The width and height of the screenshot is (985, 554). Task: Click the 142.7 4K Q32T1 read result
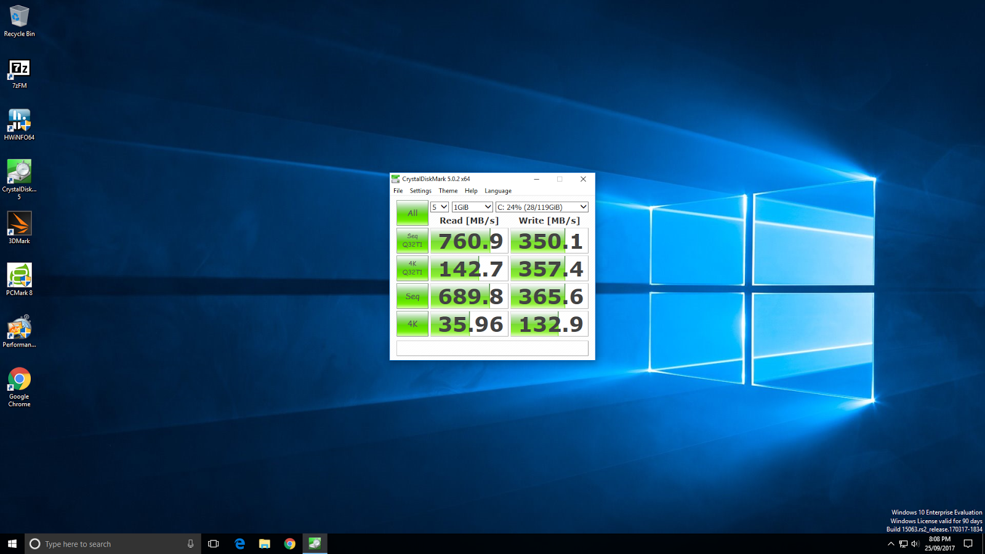pos(469,268)
